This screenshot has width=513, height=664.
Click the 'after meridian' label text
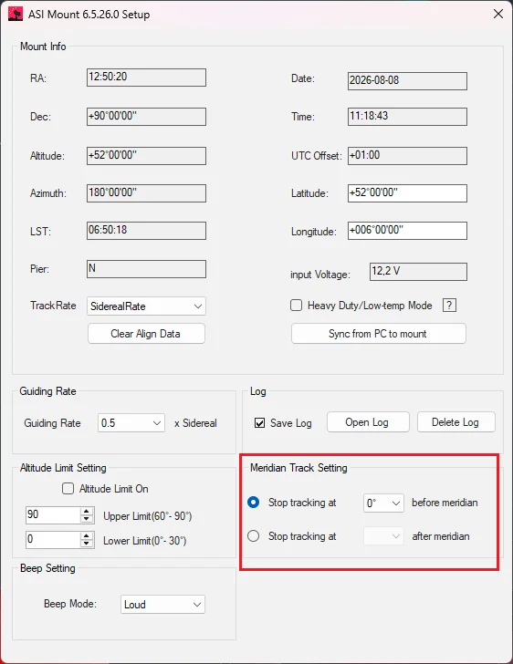coord(441,536)
